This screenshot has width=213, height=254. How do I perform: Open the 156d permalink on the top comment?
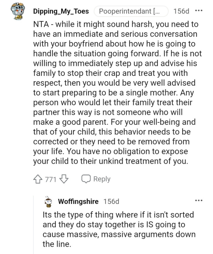182,11
